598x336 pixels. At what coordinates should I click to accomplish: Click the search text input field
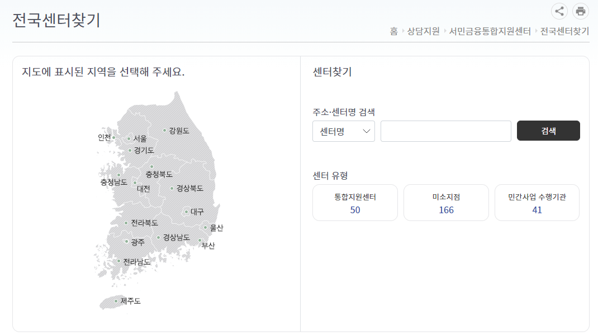445,131
